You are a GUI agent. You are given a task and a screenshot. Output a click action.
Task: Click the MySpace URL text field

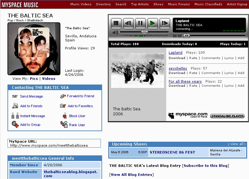coord(54,143)
